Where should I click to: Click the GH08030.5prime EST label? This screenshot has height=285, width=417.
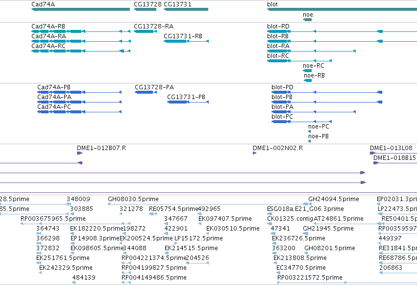pos(133,199)
